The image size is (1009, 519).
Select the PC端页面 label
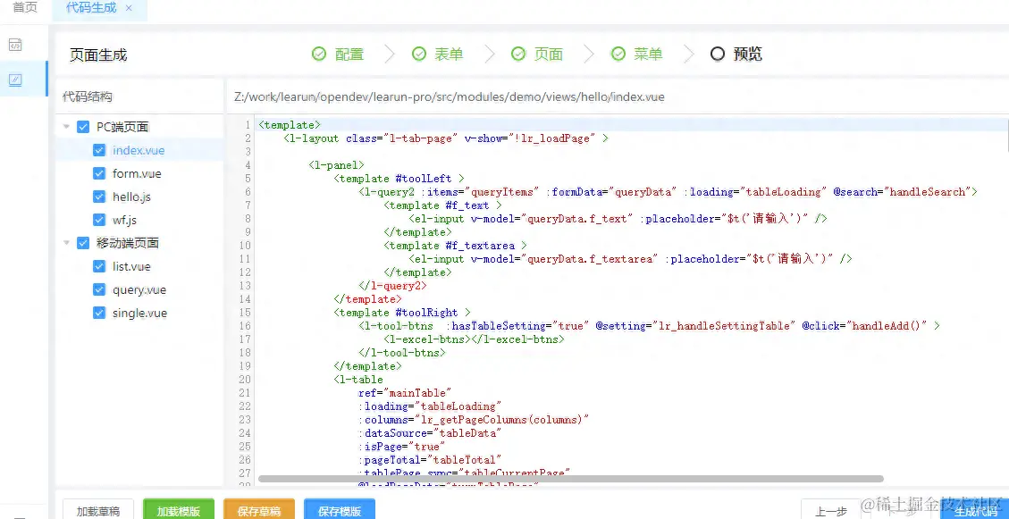(x=123, y=128)
